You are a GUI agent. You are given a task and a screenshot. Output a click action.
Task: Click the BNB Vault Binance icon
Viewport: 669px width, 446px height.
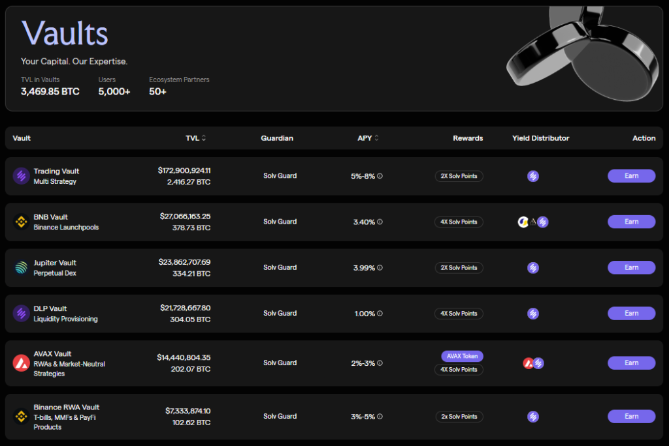click(21, 222)
